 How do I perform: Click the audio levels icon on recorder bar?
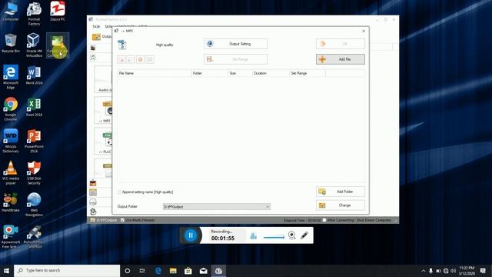point(254,235)
